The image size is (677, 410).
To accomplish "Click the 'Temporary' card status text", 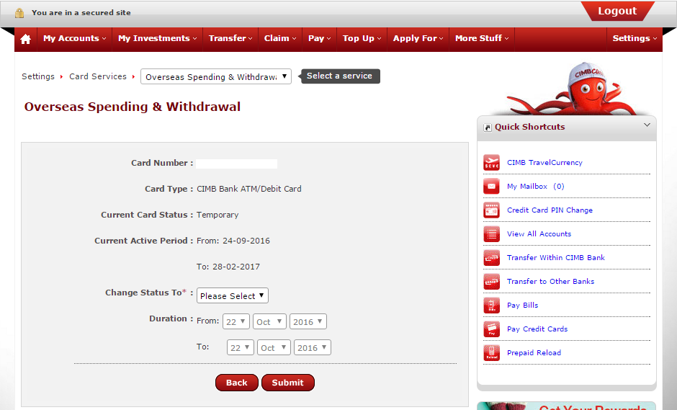I will [218, 215].
